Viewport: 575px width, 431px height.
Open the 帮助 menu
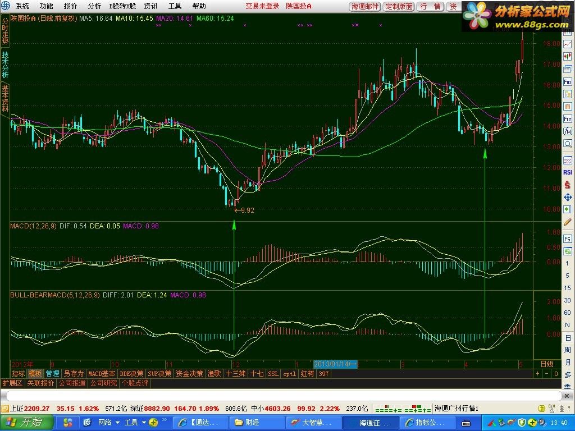(x=199, y=6)
